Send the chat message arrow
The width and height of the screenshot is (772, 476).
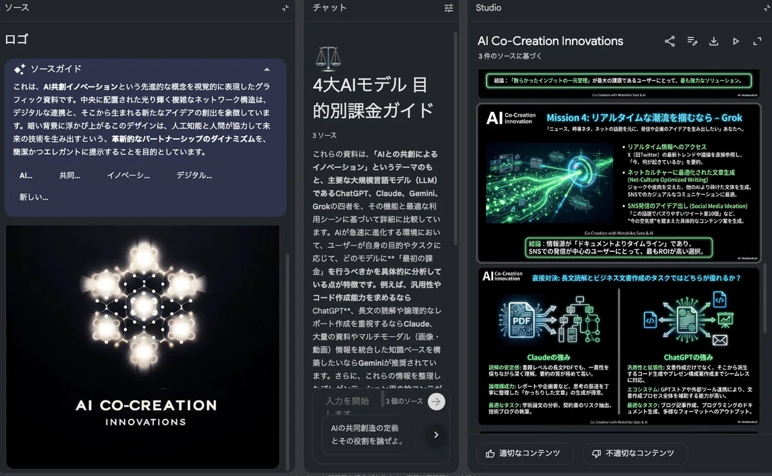(x=437, y=401)
